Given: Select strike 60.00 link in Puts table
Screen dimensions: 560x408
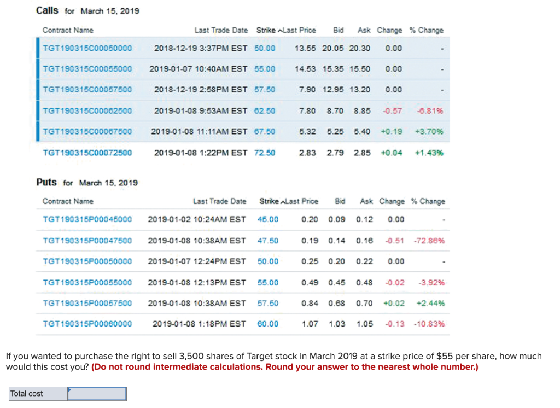Looking at the screenshot, I should coord(267,324).
